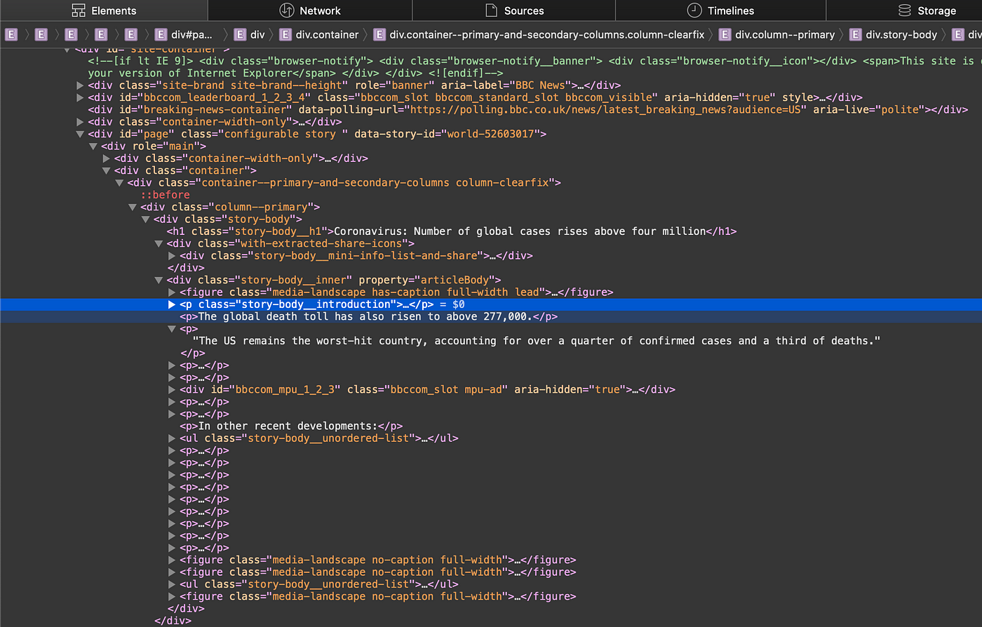Viewport: 982px width, 627px height.
Task: Select the ::before pseudo-element row
Action: pyautogui.click(x=166, y=195)
